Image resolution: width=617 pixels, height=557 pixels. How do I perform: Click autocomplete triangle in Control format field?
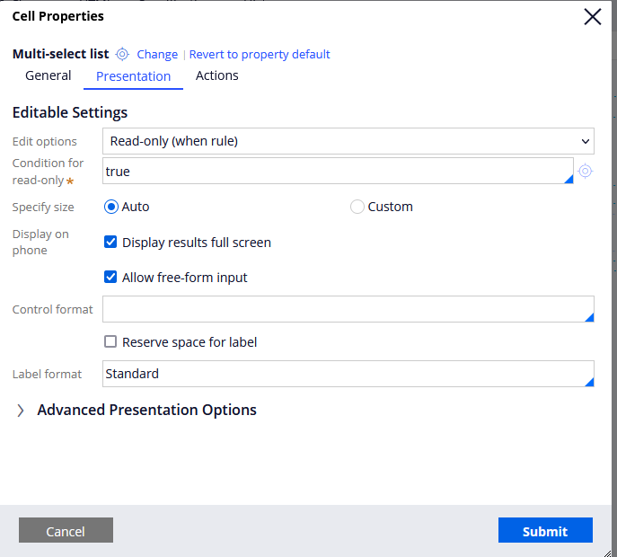click(589, 317)
